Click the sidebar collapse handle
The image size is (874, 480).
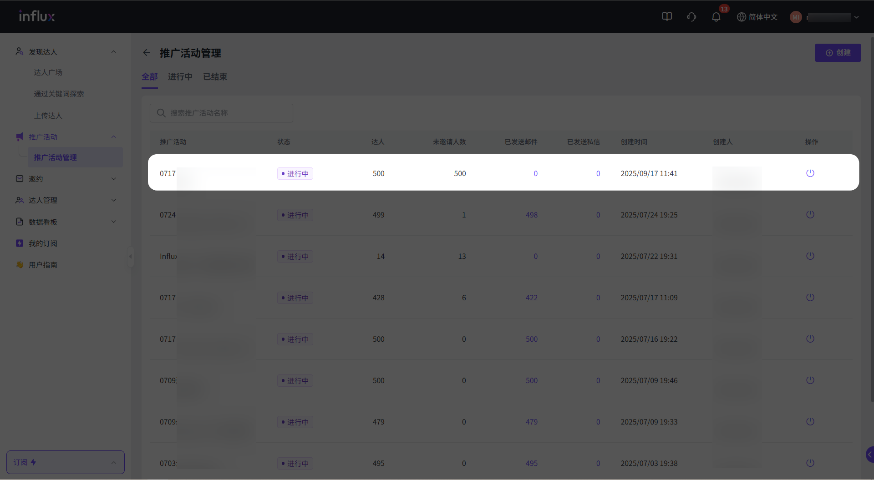click(131, 257)
